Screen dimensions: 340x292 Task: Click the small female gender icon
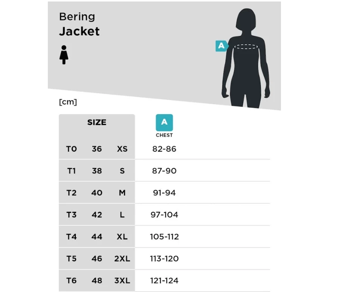[x=64, y=55]
